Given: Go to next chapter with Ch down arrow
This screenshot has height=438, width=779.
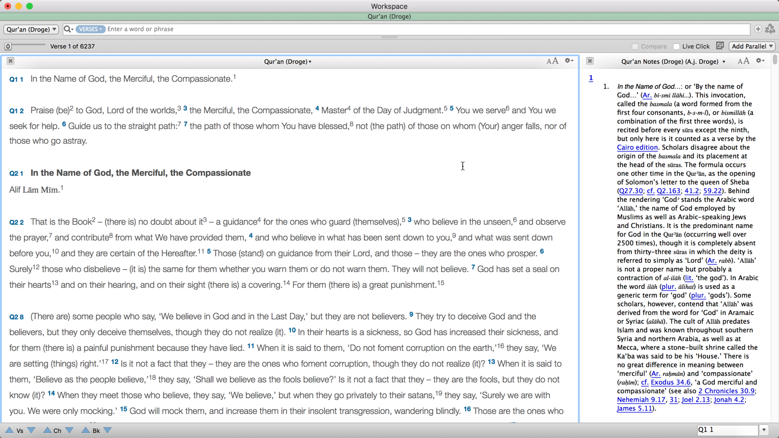Looking at the screenshot, I should coord(69,430).
